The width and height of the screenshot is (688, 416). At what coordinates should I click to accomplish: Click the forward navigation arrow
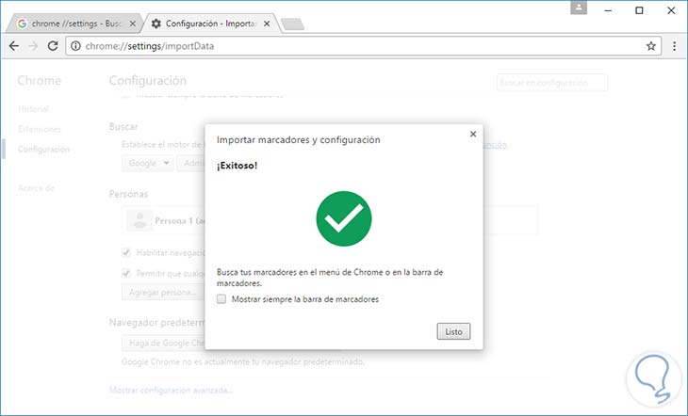pyautogui.click(x=33, y=46)
